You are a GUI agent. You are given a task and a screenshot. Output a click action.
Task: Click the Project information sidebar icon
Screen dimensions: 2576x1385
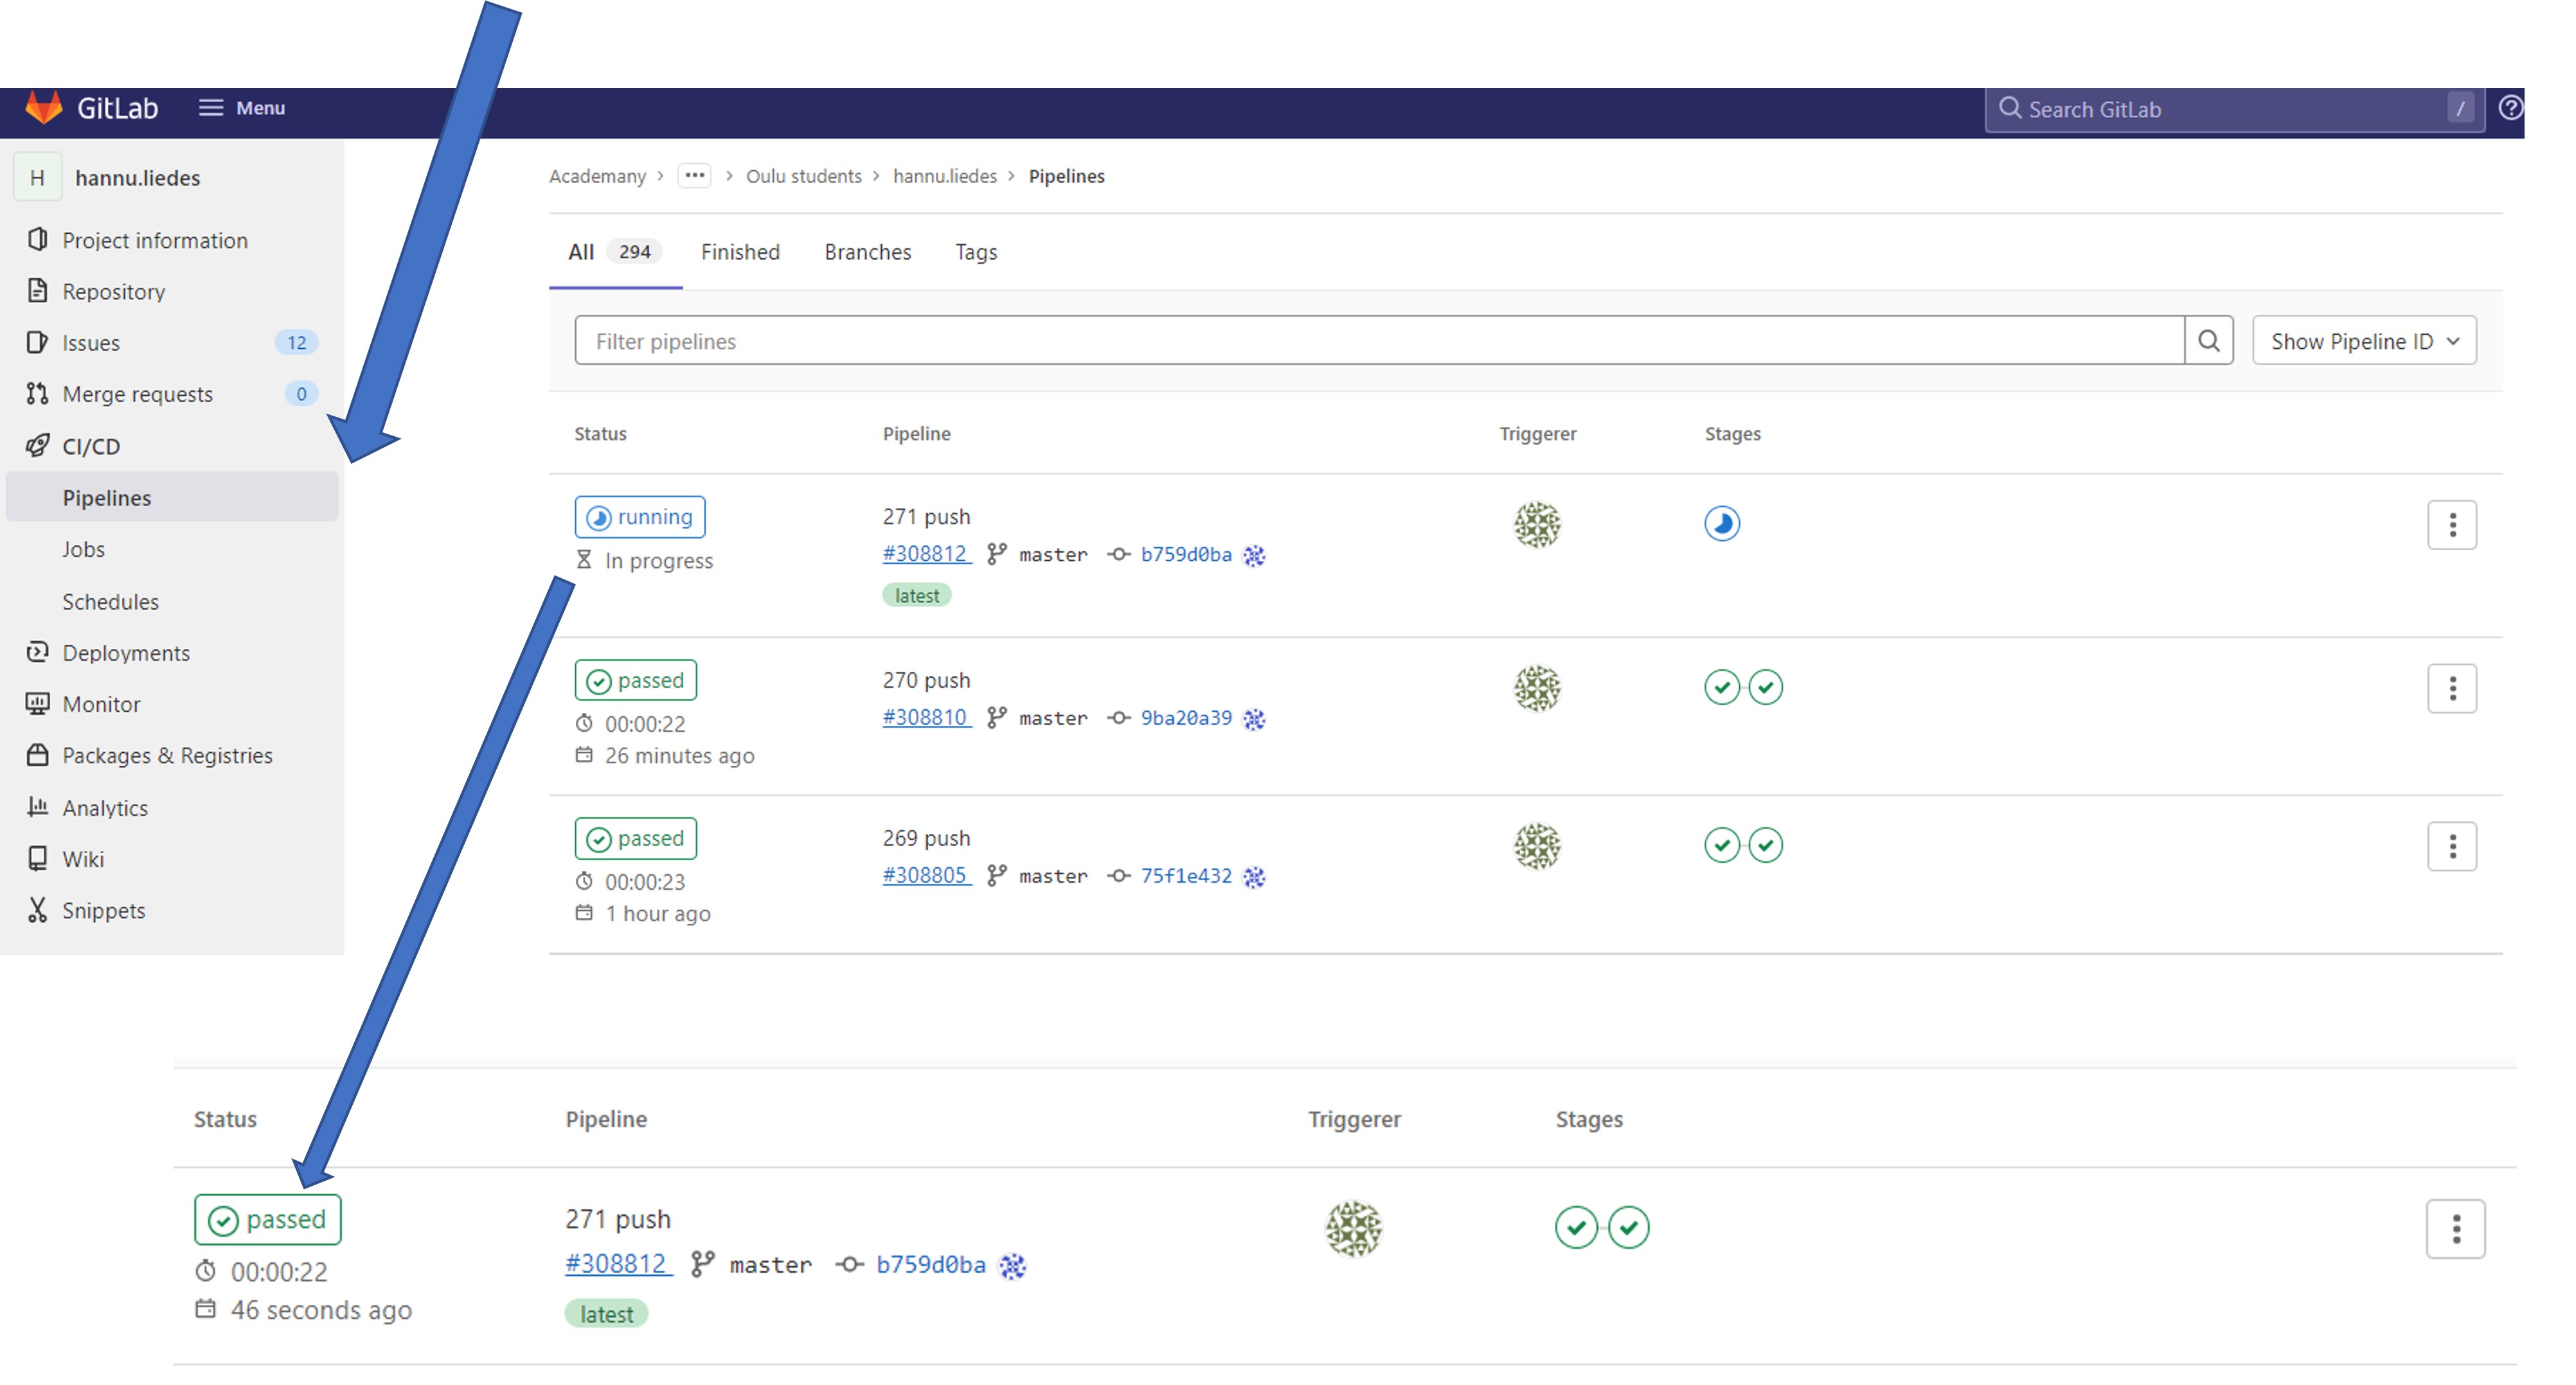coord(37,240)
